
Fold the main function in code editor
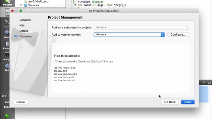coord(75,5)
